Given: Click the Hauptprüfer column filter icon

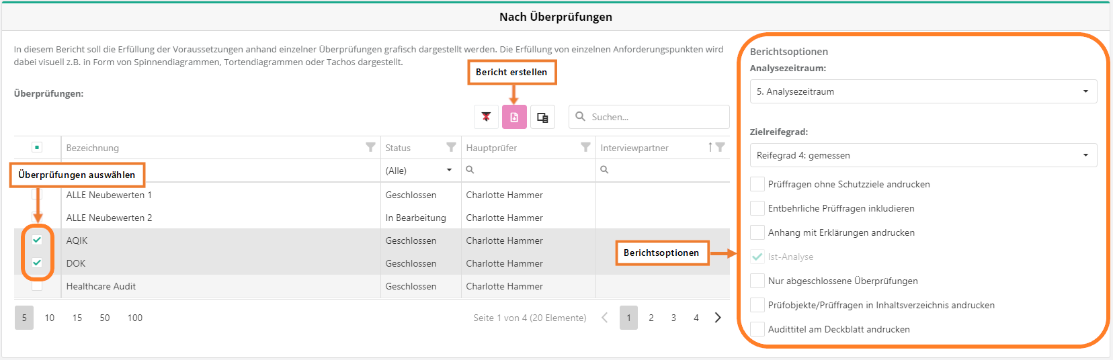Looking at the screenshot, I should pyautogui.click(x=585, y=147).
